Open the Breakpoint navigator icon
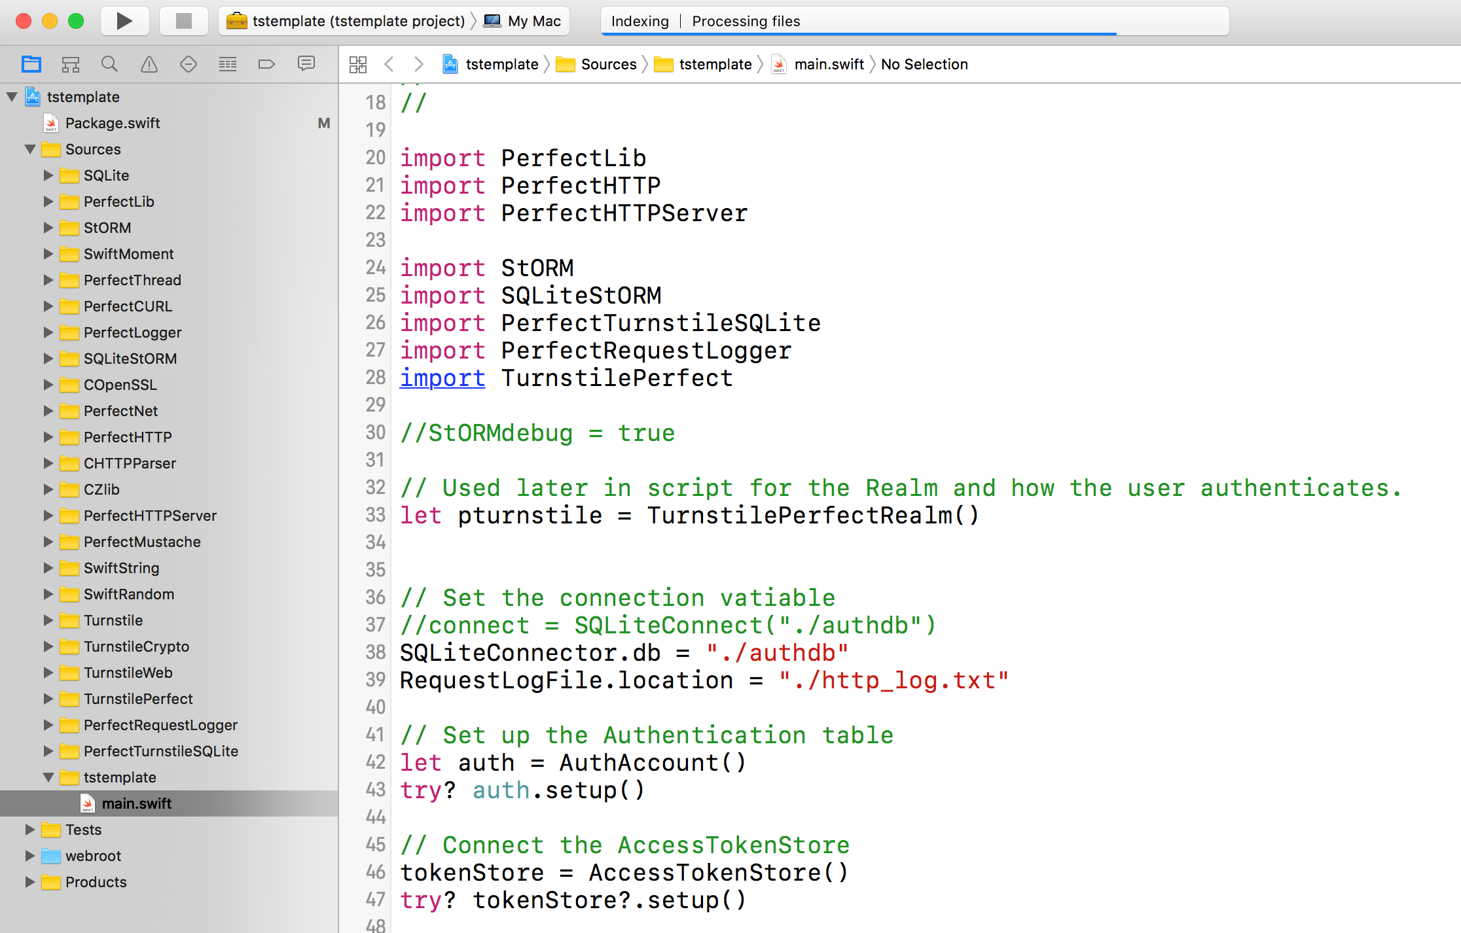This screenshot has width=1461, height=933. click(266, 64)
